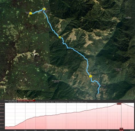
Task: Click the Poon Hill camera waypoint icon
Action: pos(30,13)
